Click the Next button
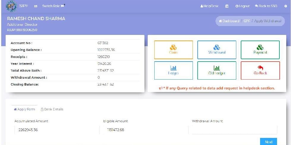Screen dimensions: 291x145 click(268, 142)
